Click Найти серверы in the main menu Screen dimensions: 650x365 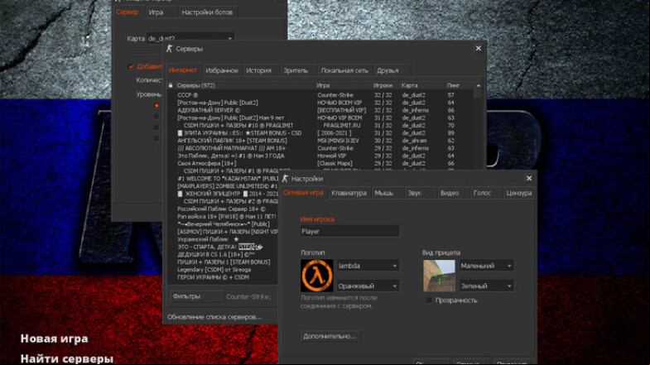(x=67, y=358)
